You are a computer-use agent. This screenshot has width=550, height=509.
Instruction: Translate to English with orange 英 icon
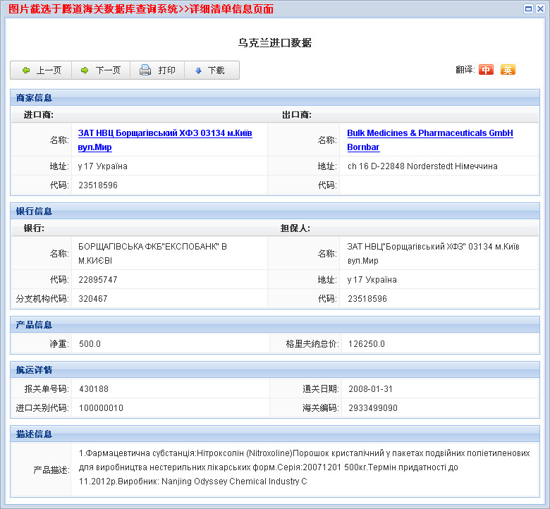pos(508,70)
